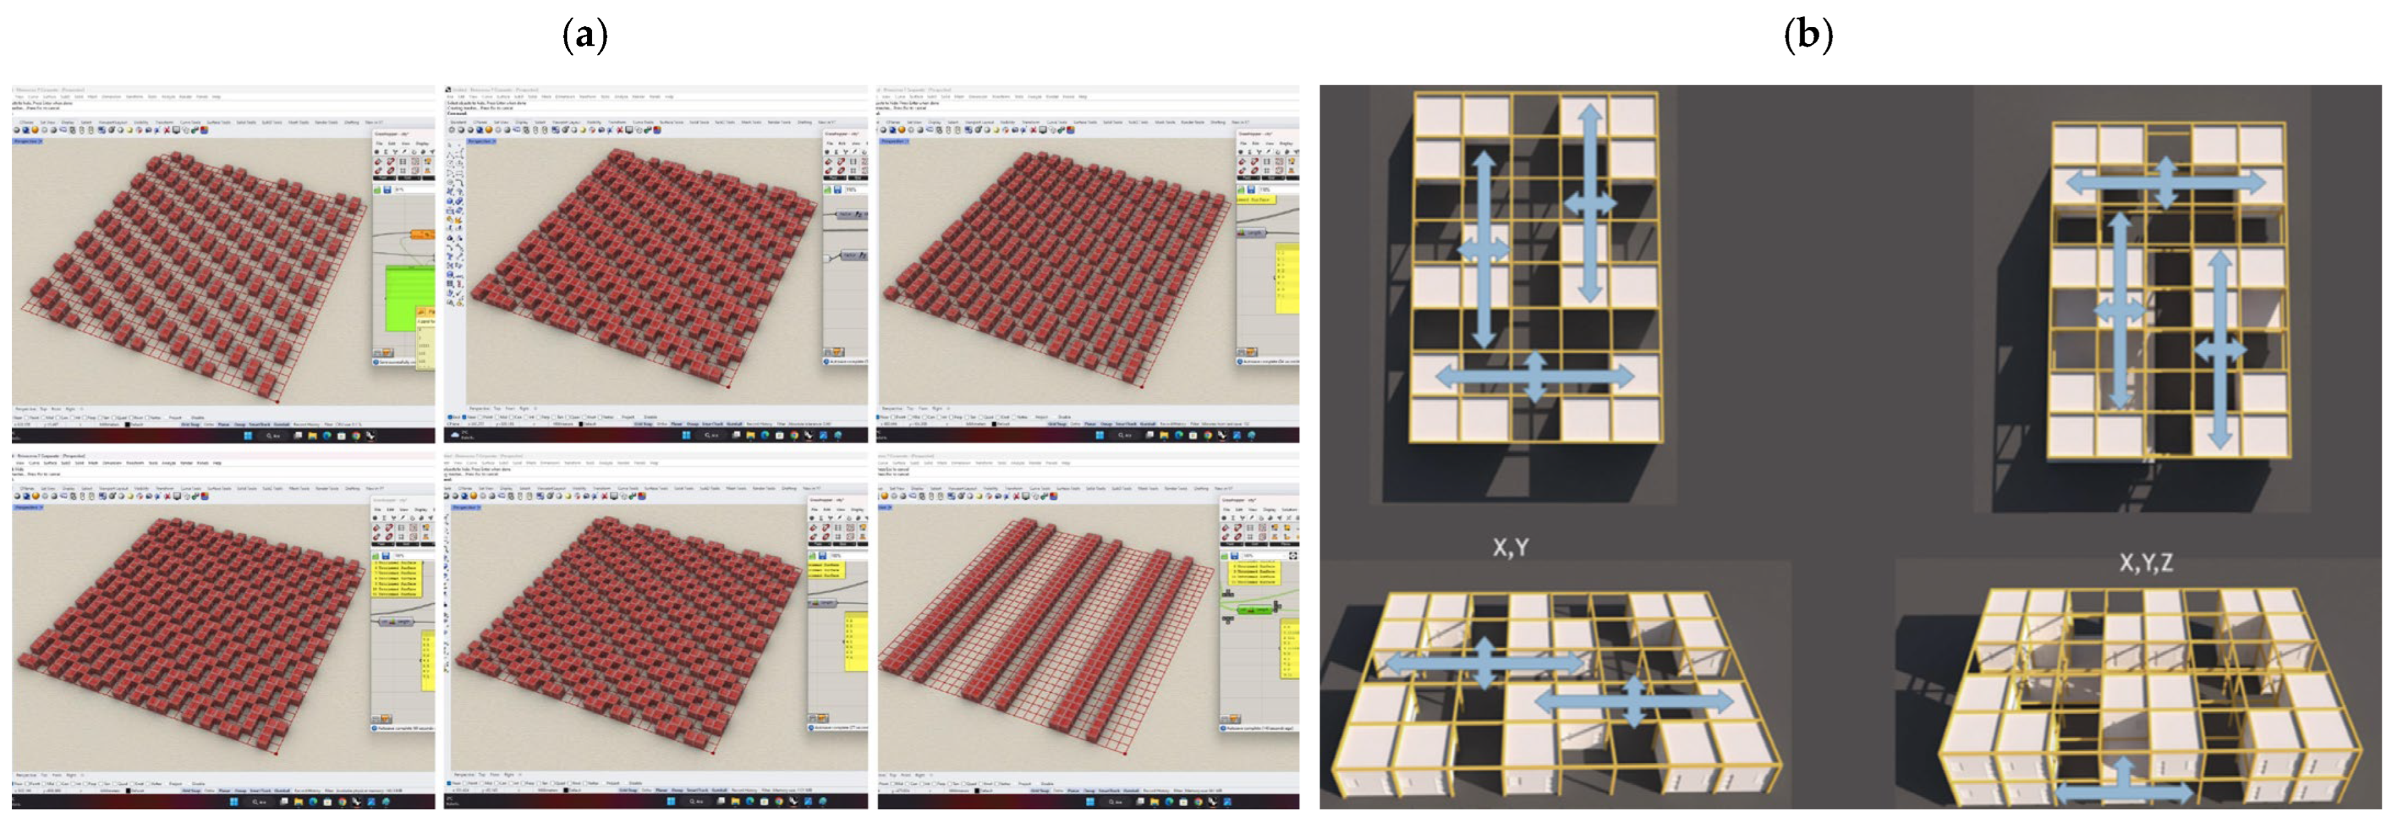Open the Default layer dropdown in the top-left status bar
2397x829 pixels.
[137, 425]
